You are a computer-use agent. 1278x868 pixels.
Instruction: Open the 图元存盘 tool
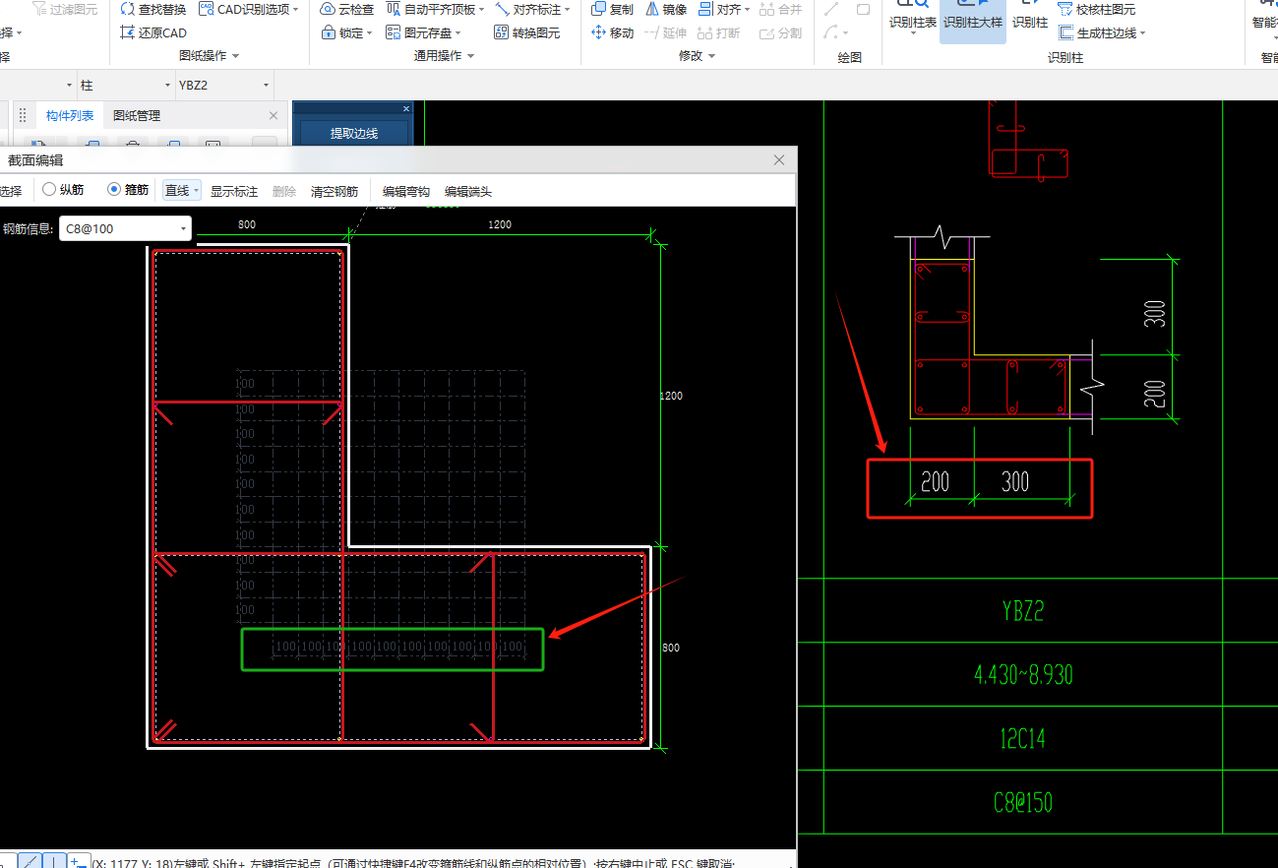pos(424,32)
